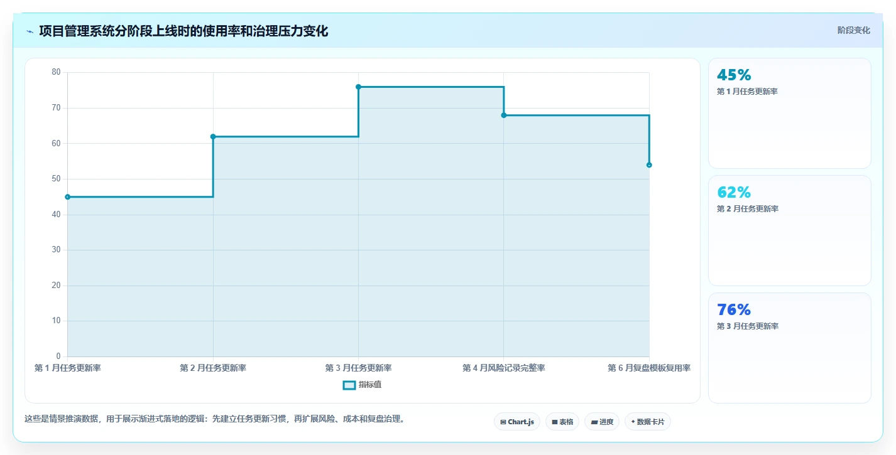896x455 pixels.
Task: Click x-axis label 第 4 月风险记录完整率
Action: click(x=504, y=368)
